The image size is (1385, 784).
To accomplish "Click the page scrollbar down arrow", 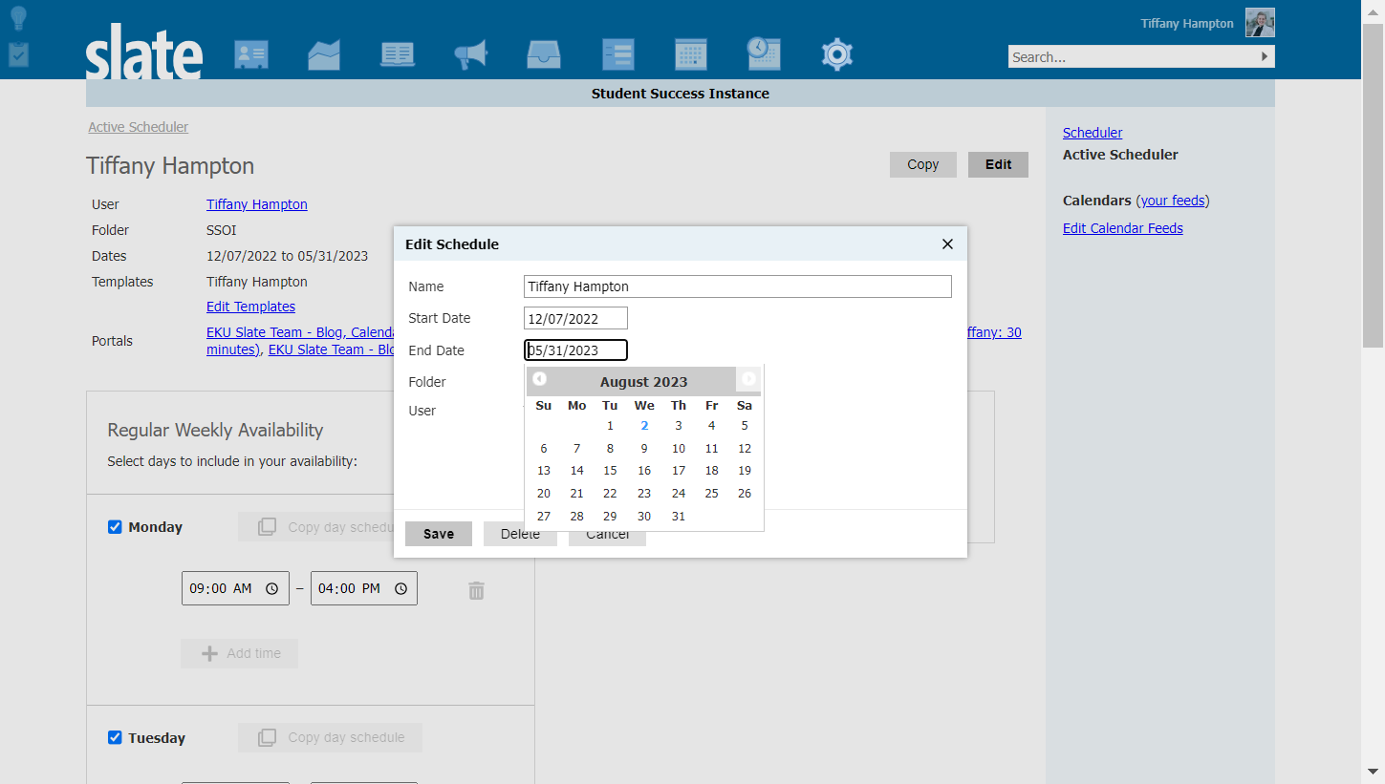I will pos(1373,771).
